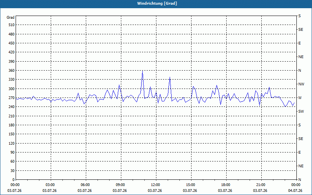Screen dimensions: 312x195
Task: Select the 09:00 time label
Action: click(x=120, y=185)
